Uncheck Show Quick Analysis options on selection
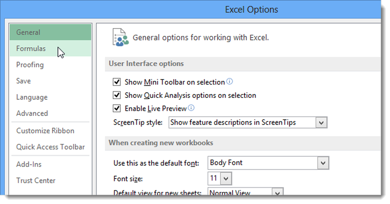Screen dimensions: 390x204 click(x=117, y=95)
